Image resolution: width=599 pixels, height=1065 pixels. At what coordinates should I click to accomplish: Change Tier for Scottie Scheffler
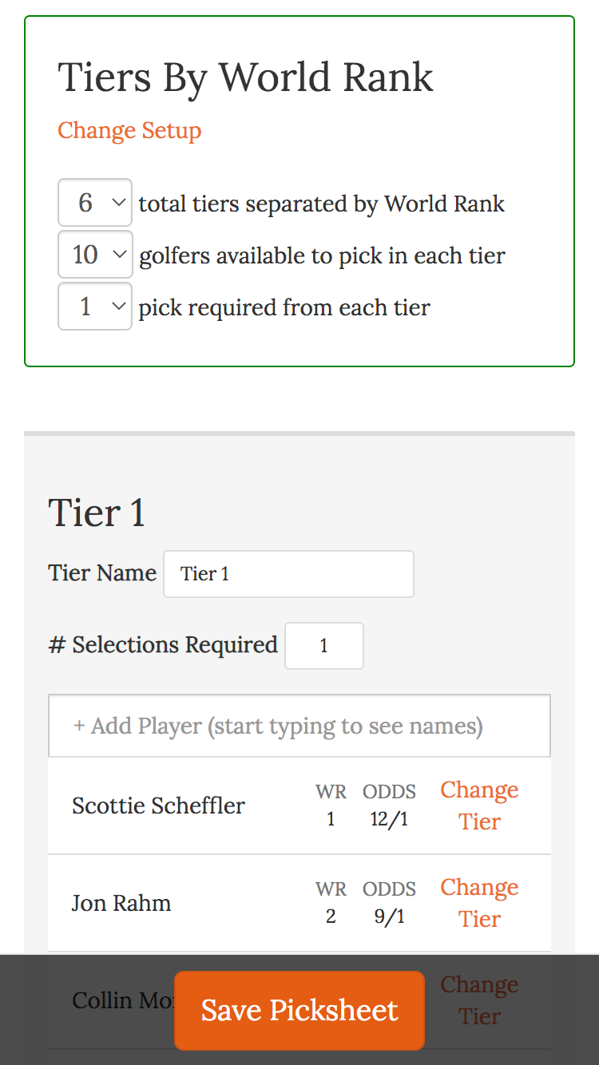point(479,805)
